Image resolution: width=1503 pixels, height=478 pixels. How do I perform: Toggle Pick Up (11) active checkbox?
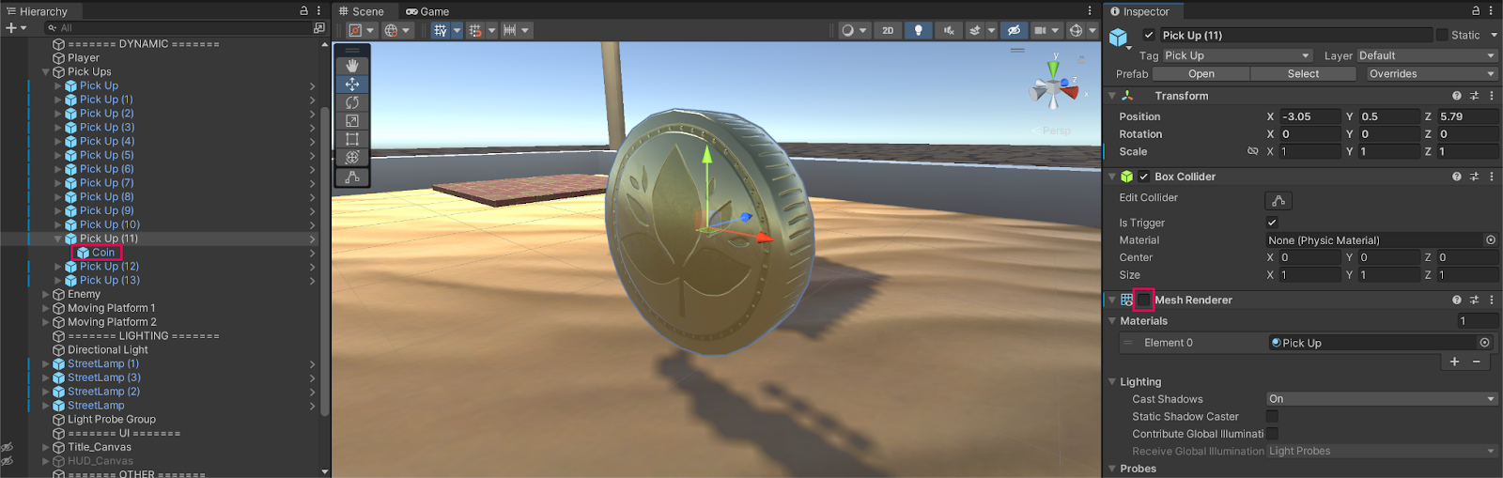click(1149, 35)
